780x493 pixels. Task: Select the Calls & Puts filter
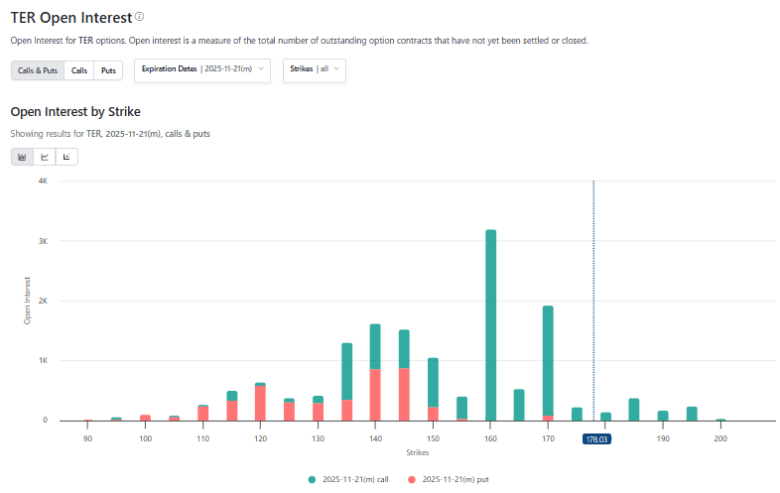pos(38,70)
